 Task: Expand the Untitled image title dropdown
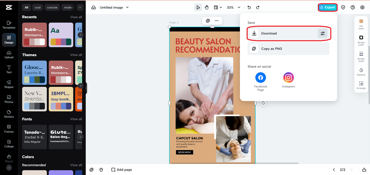127,7
